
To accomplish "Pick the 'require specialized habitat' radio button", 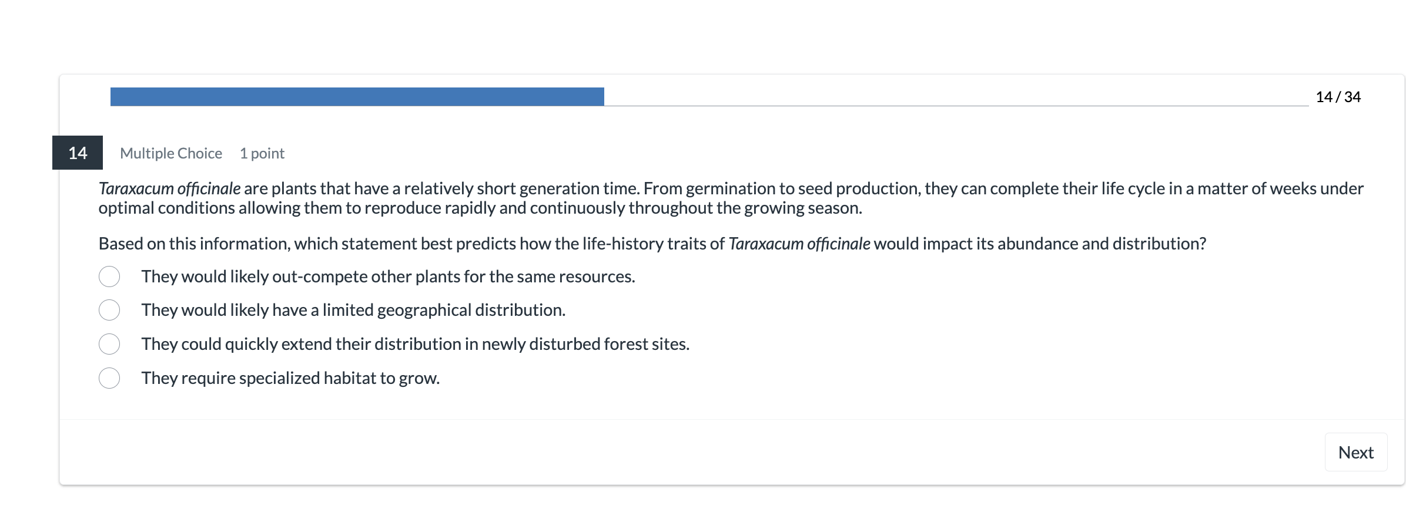I will 109,378.
